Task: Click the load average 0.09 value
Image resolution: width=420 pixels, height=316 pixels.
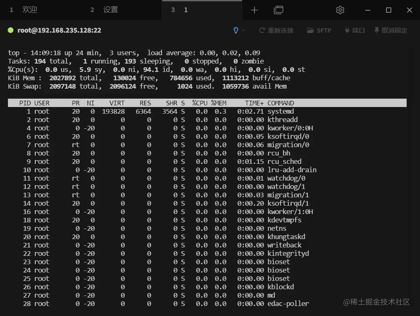Action: 252,53
